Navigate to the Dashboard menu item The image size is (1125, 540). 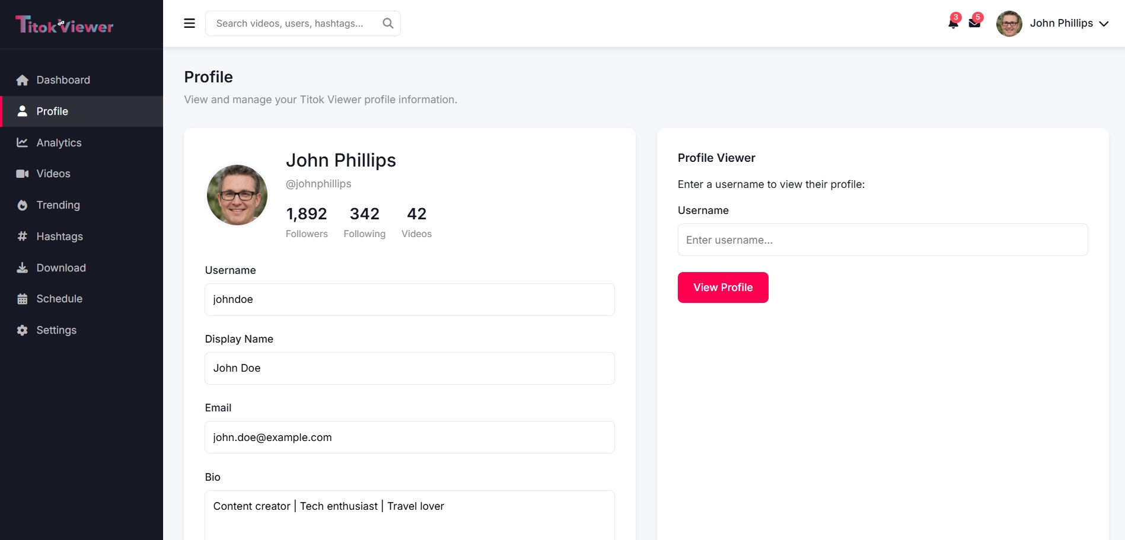[63, 79]
